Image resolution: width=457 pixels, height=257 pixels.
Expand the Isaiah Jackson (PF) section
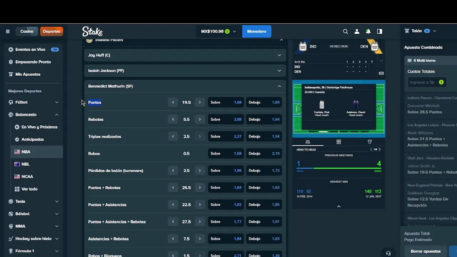185,71
